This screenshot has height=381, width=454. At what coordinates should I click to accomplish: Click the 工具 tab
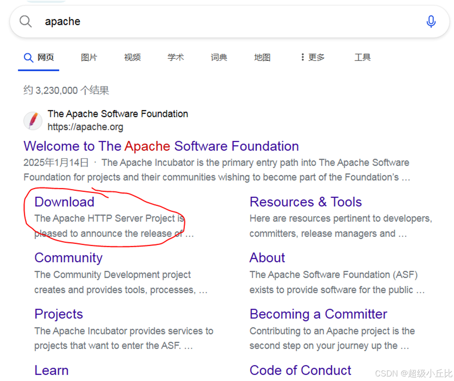(363, 57)
